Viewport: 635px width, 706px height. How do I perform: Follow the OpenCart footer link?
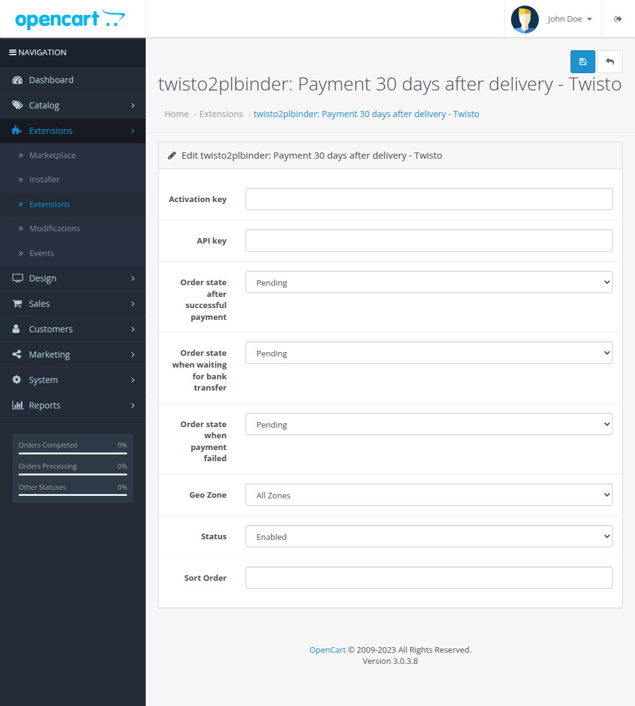coord(327,650)
